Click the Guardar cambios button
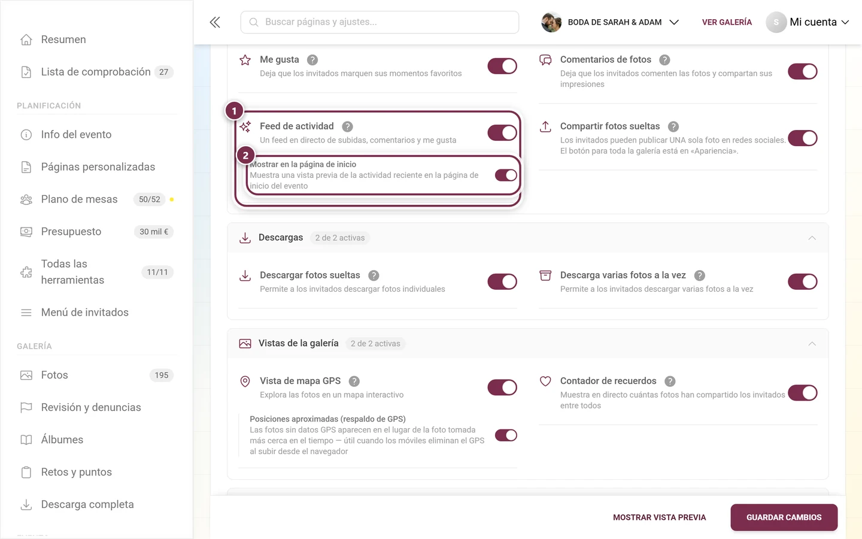The width and height of the screenshot is (862, 539). pyautogui.click(x=784, y=517)
